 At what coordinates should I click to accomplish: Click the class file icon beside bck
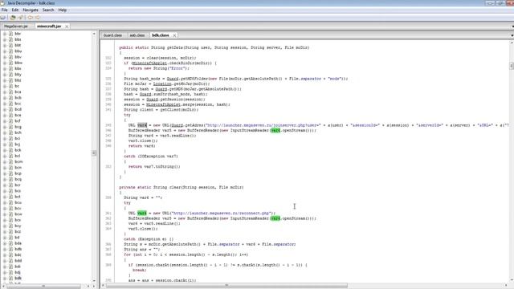pyautogui.click(x=10, y=150)
